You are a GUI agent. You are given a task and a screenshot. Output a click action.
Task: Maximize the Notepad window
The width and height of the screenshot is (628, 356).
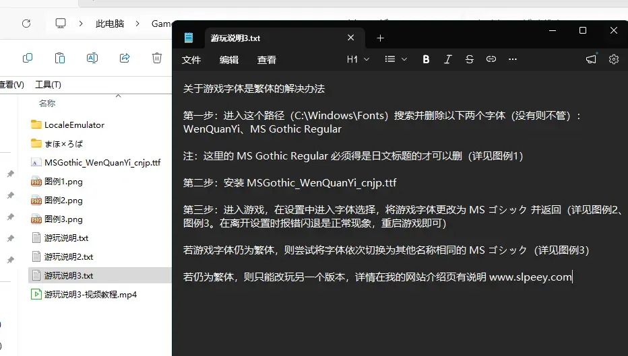(x=583, y=30)
